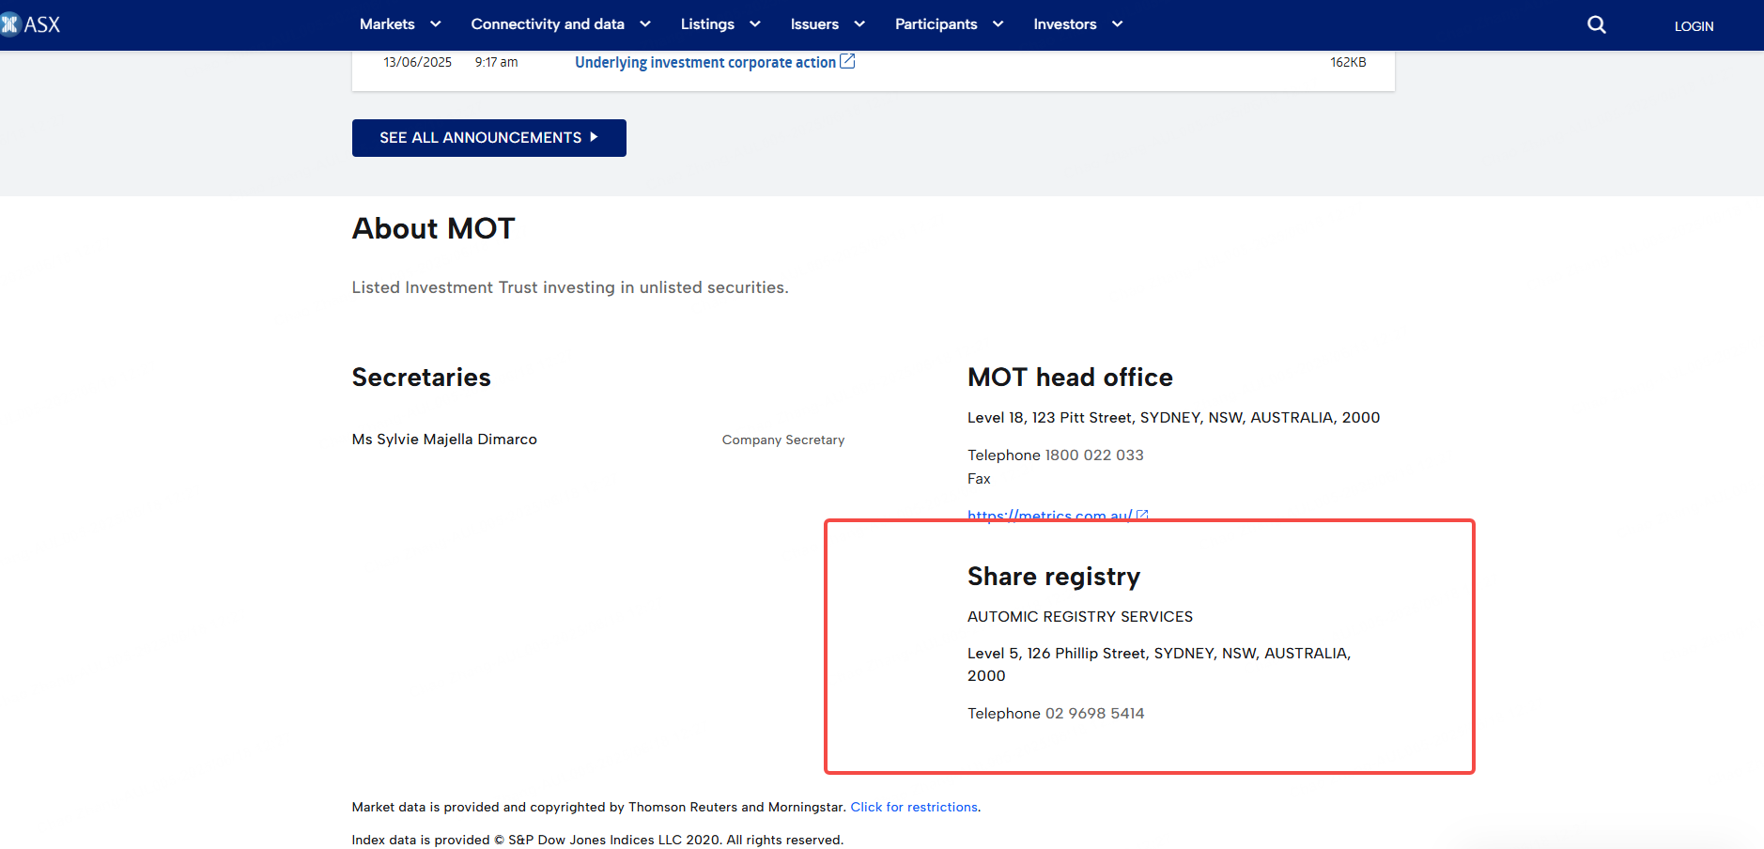Expand the Issuers chevron
Image resolution: width=1764 pixels, height=849 pixels.
(x=859, y=24)
